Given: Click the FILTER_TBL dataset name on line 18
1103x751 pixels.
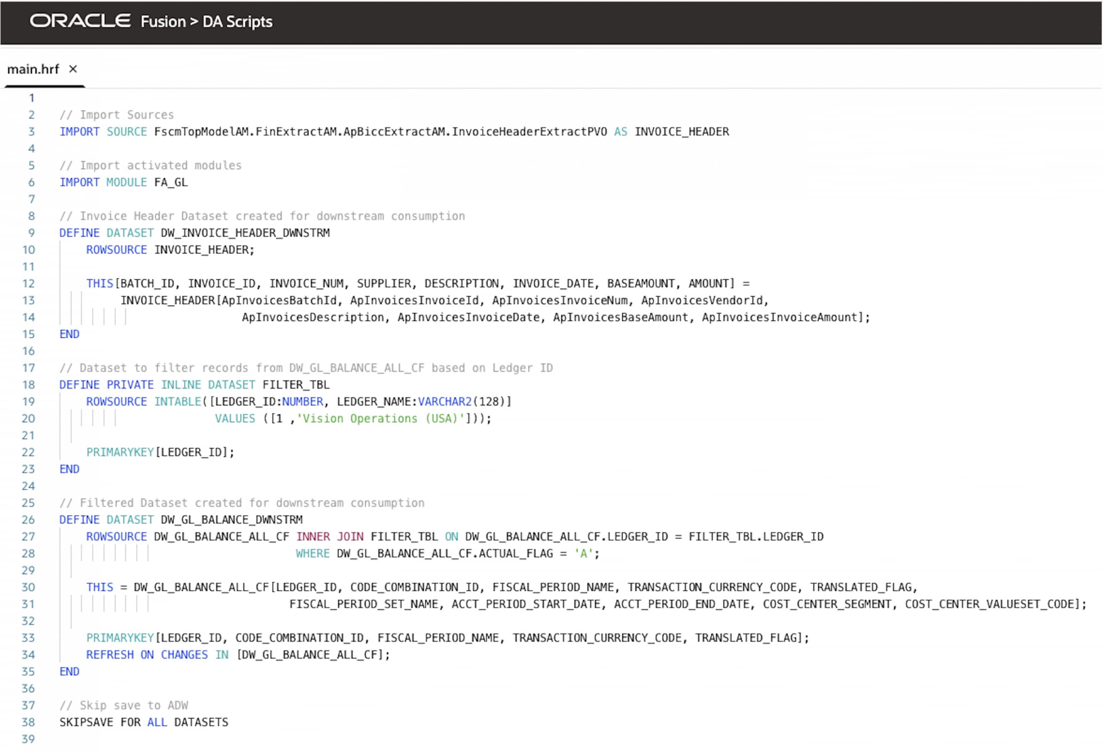Looking at the screenshot, I should pyautogui.click(x=296, y=385).
